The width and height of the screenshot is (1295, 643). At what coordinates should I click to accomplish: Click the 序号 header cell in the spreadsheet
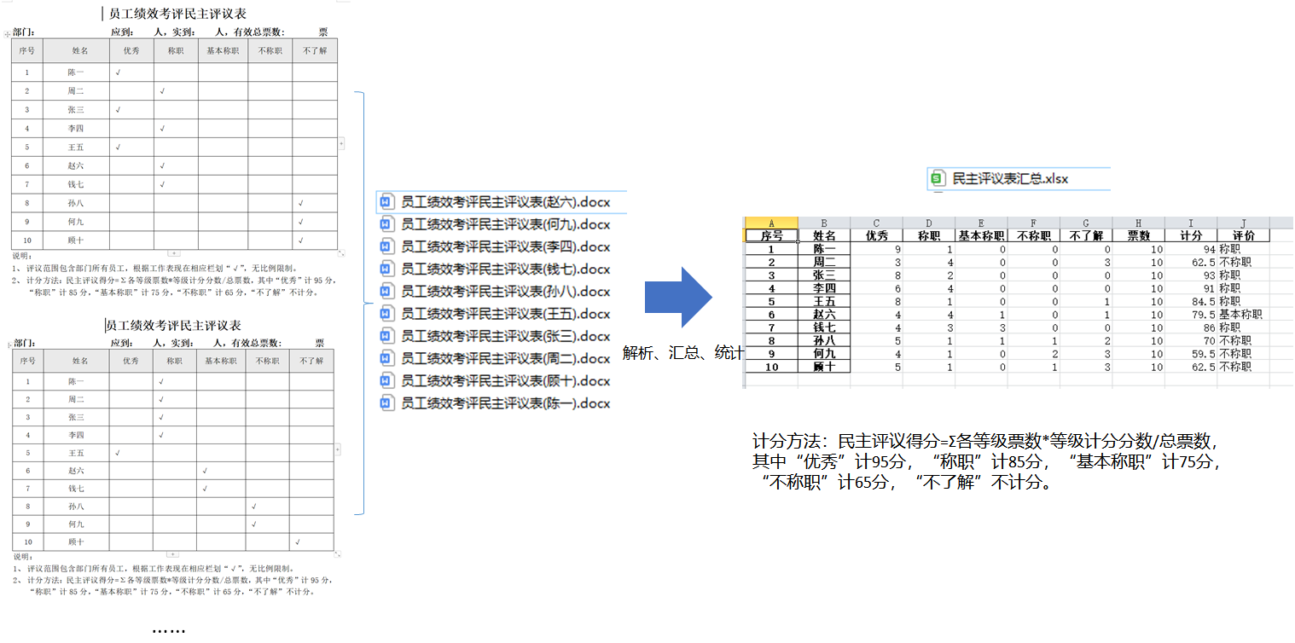click(771, 235)
